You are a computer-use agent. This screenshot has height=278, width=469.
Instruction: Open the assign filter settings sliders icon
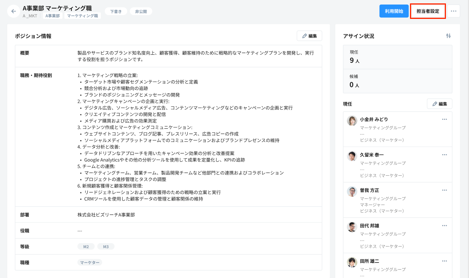(448, 36)
